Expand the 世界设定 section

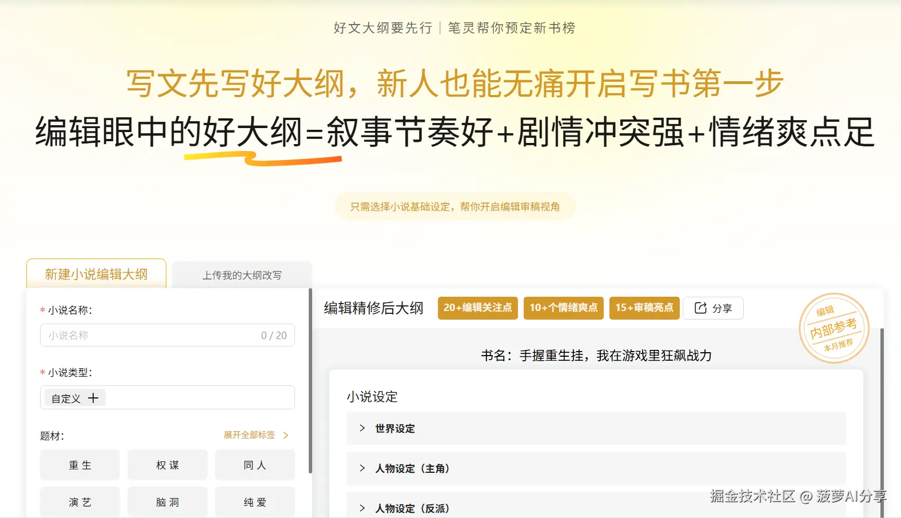(596, 428)
